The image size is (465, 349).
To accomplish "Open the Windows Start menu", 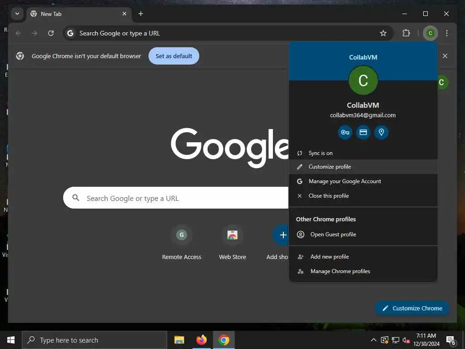I will [11, 340].
